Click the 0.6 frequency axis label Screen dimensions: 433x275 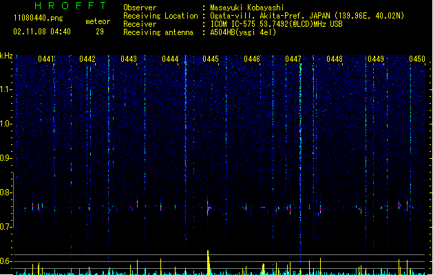click(x=6, y=261)
